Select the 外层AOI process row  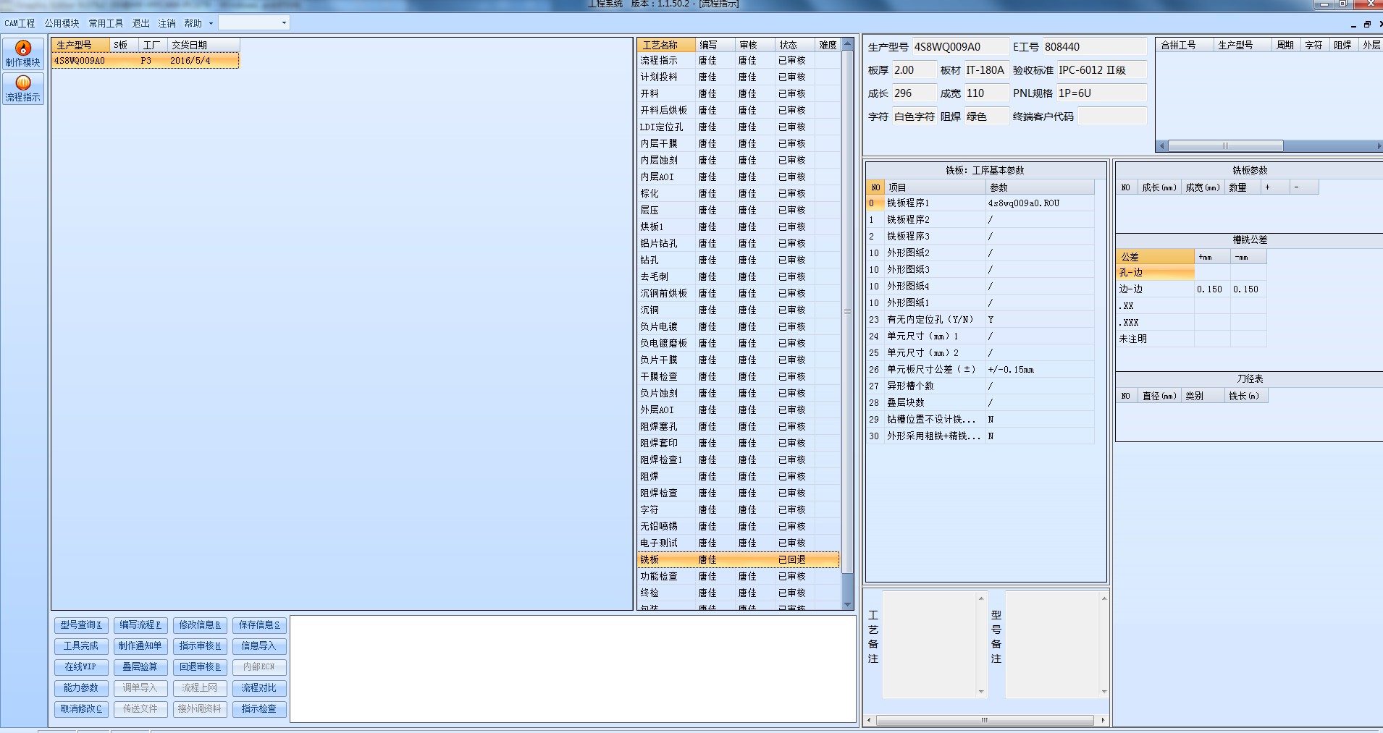coord(739,410)
